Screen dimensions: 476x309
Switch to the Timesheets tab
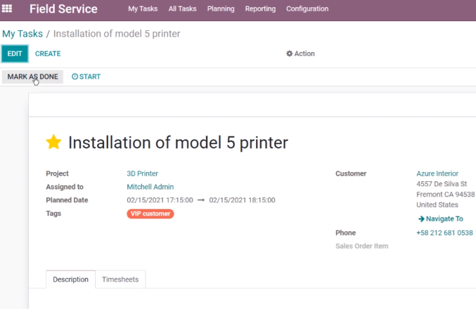(x=120, y=279)
